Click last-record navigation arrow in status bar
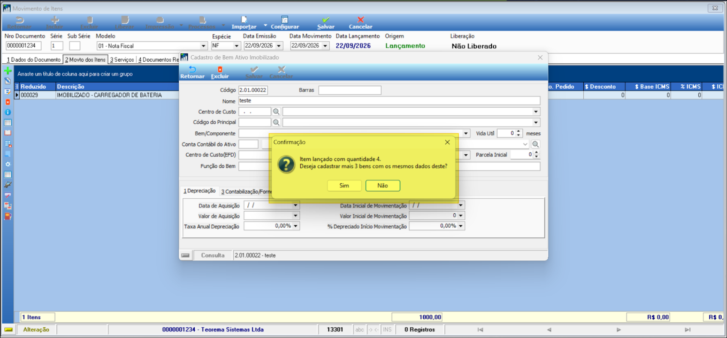727x338 pixels. click(x=688, y=330)
